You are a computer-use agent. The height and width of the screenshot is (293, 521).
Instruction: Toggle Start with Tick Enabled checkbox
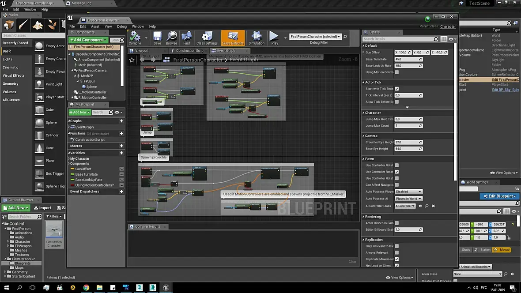396,89
